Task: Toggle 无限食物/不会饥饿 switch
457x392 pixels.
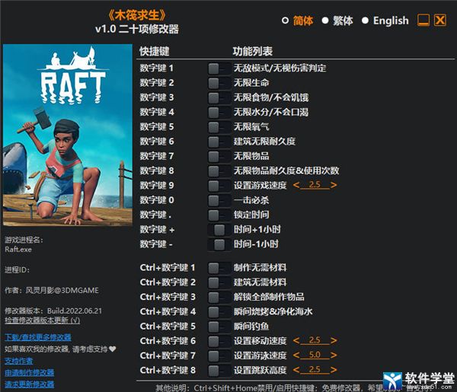Action: point(219,98)
